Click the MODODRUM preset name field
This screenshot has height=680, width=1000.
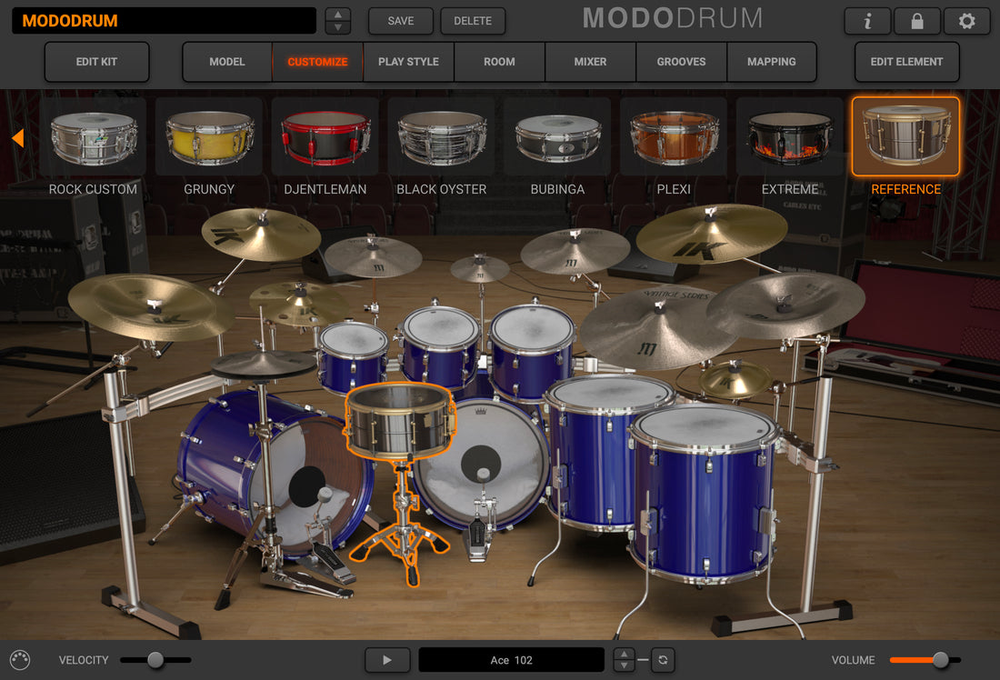point(164,21)
